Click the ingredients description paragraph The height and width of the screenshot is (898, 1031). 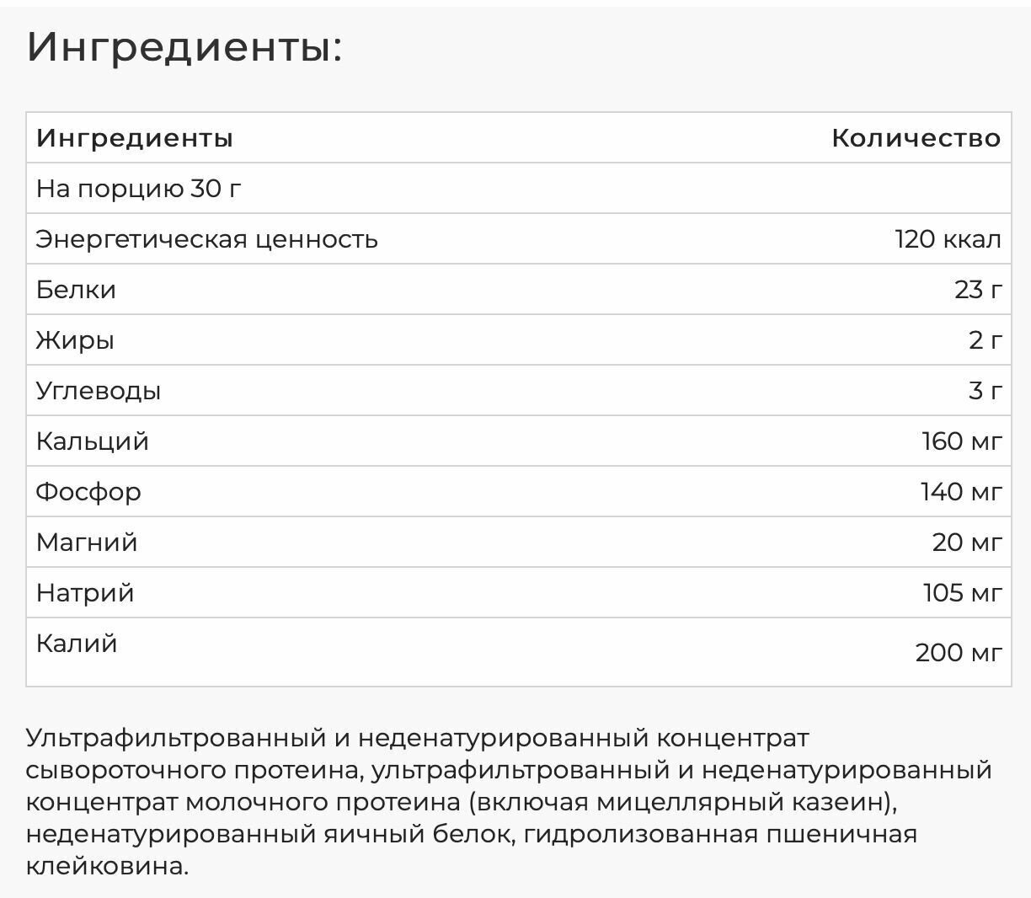(510, 802)
